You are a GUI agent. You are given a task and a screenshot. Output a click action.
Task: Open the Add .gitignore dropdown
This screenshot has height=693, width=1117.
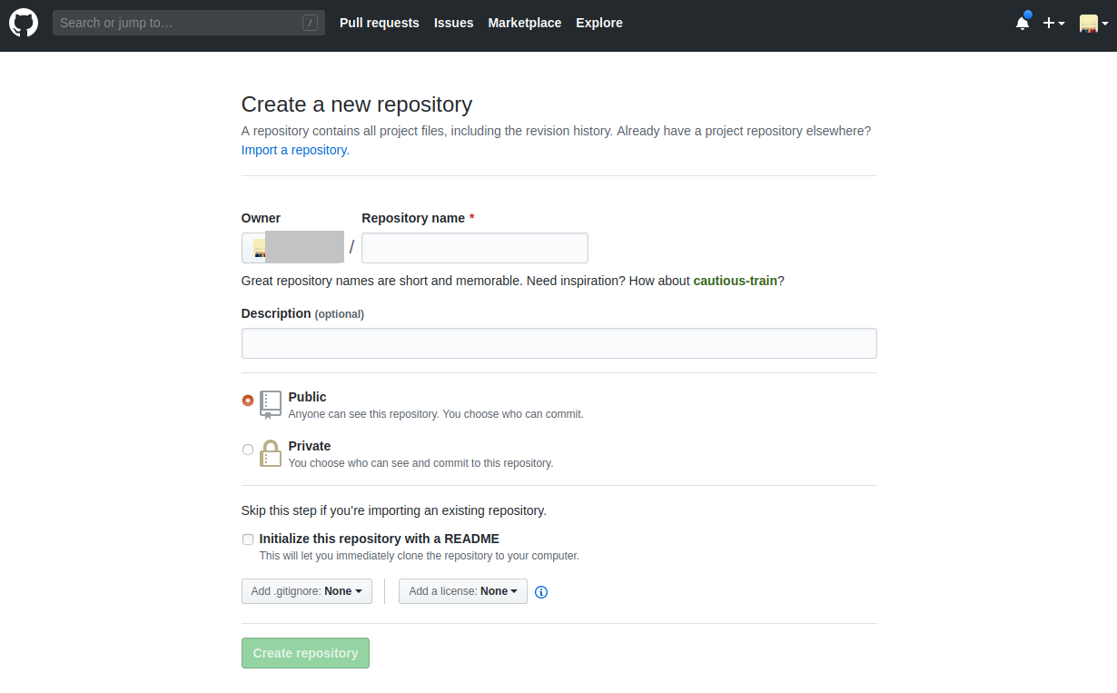tap(306, 590)
